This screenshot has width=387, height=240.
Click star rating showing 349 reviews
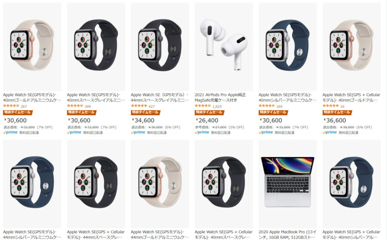tap(75, 106)
